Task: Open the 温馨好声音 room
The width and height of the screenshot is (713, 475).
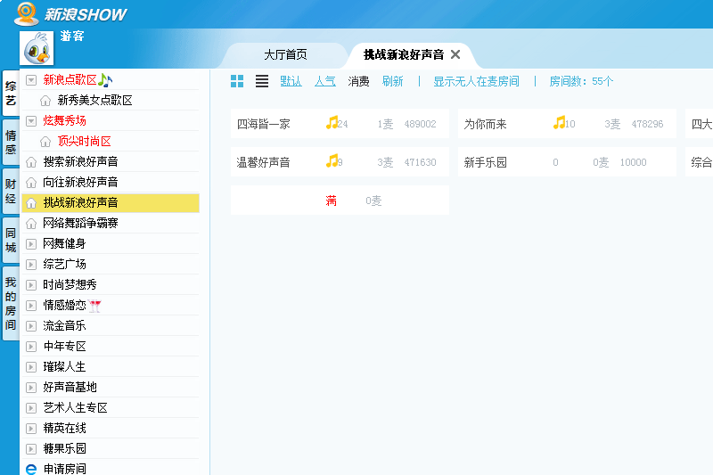Action: pos(263,162)
